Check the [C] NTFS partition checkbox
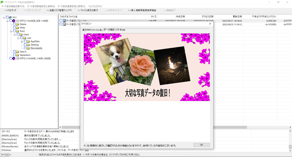The width and height of the screenshot is (292, 157). 11,21
